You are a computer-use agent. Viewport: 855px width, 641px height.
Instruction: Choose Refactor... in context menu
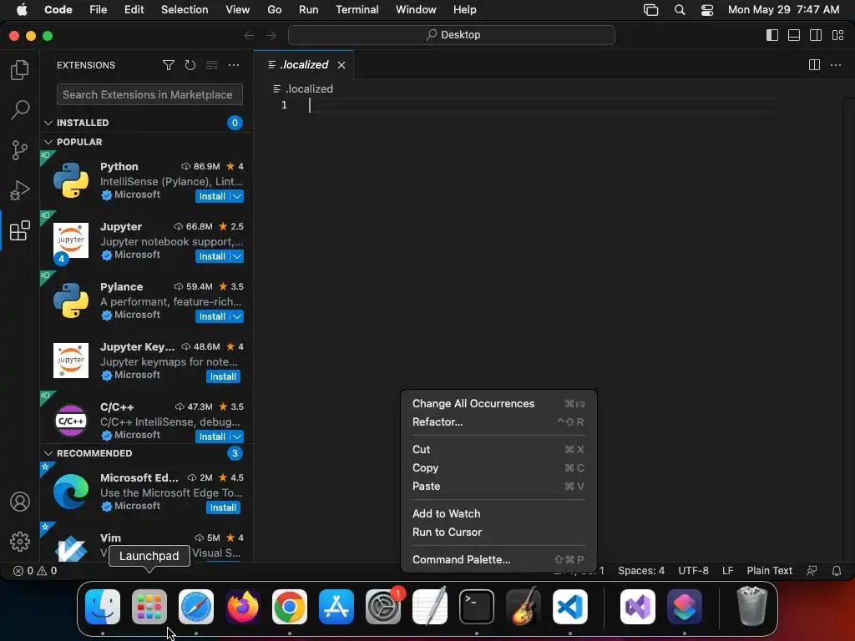pos(498,421)
